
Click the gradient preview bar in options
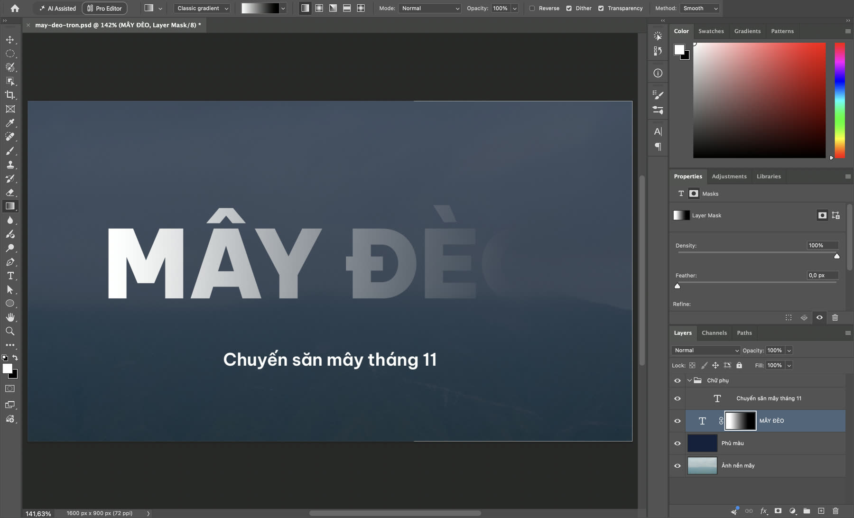[x=260, y=8]
